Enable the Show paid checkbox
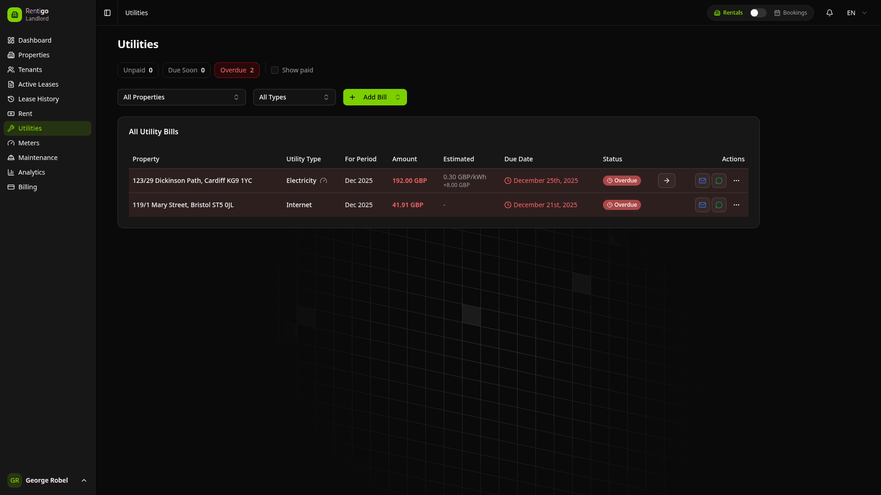Screen dimensions: 881x495 pos(274,70)
